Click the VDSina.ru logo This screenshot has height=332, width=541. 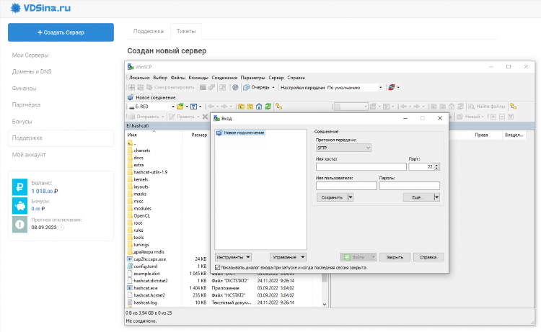tap(40, 8)
